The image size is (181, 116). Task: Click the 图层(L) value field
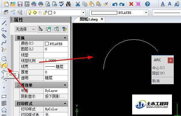click(x=56, y=49)
